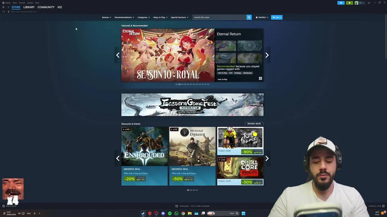Open the Wishlist 27 link
This screenshot has width=387, height=217.
[262, 17]
